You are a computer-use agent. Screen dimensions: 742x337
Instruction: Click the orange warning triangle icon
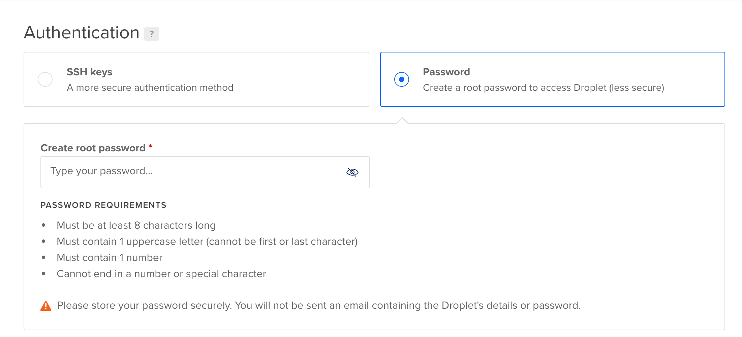(46, 306)
